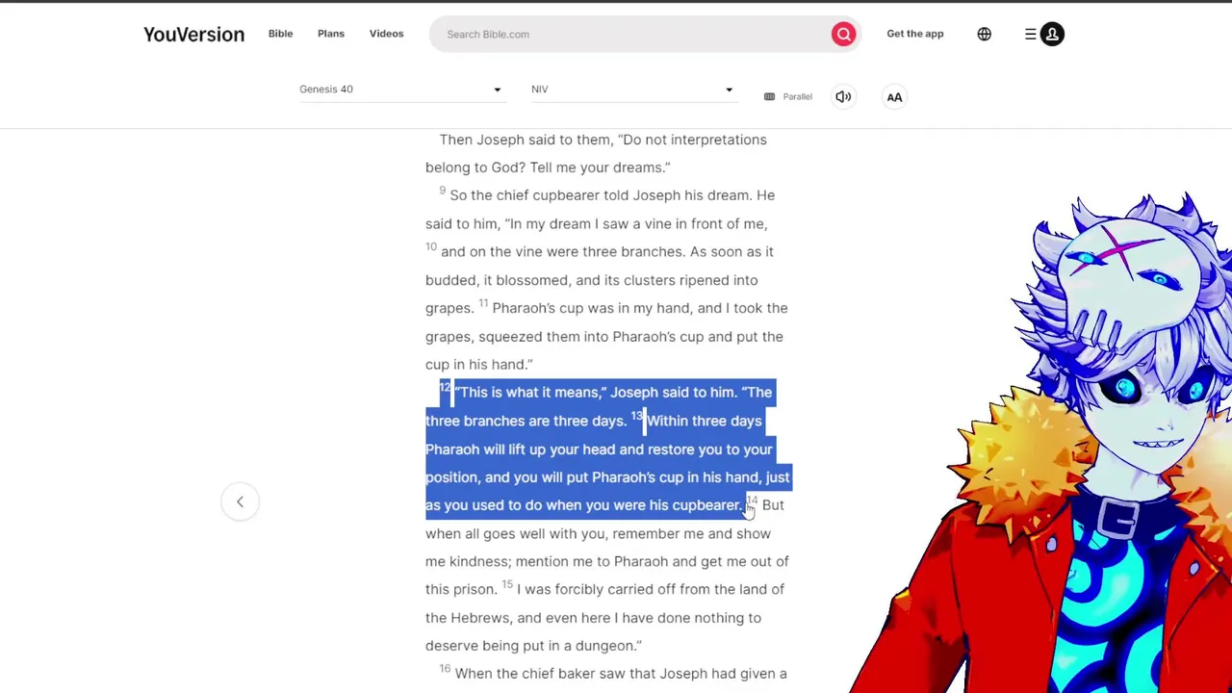This screenshot has width=1232, height=693.
Task: Open the user profile avatar icon
Action: tap(1052, 34)
